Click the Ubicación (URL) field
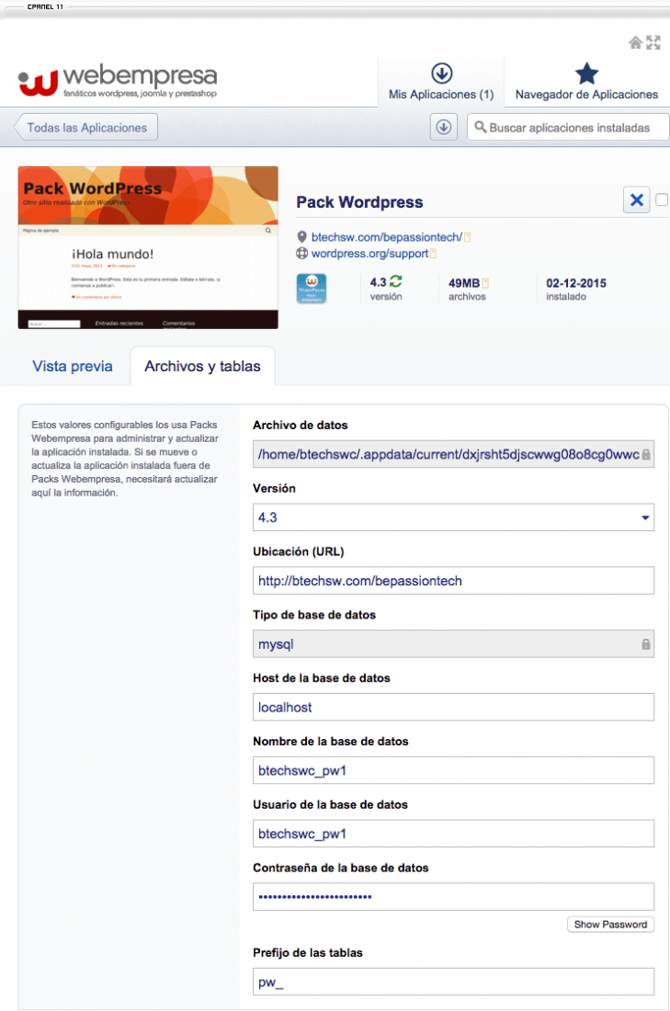The image size is (670, 1011). tap(453, 580)
